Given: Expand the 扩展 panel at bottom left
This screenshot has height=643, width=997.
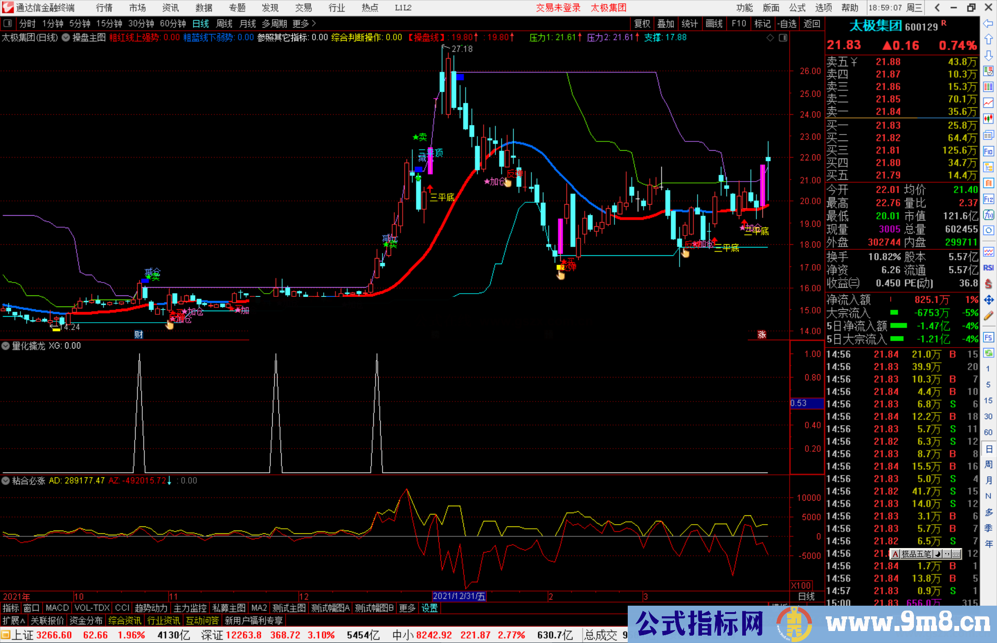Looking at the screenshot, I should pyautogui.click(x=14, y=620).
